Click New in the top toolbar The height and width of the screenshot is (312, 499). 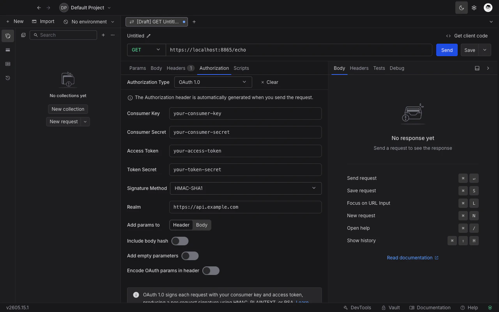coord(15,21)
